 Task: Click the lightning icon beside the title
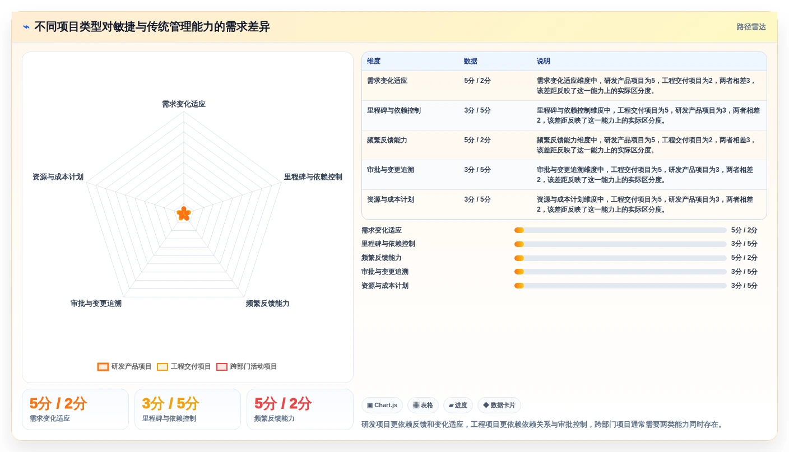(26, 27)
